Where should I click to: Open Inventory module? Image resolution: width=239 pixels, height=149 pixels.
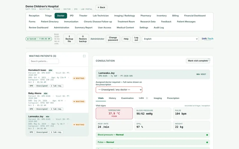[162, 16]
